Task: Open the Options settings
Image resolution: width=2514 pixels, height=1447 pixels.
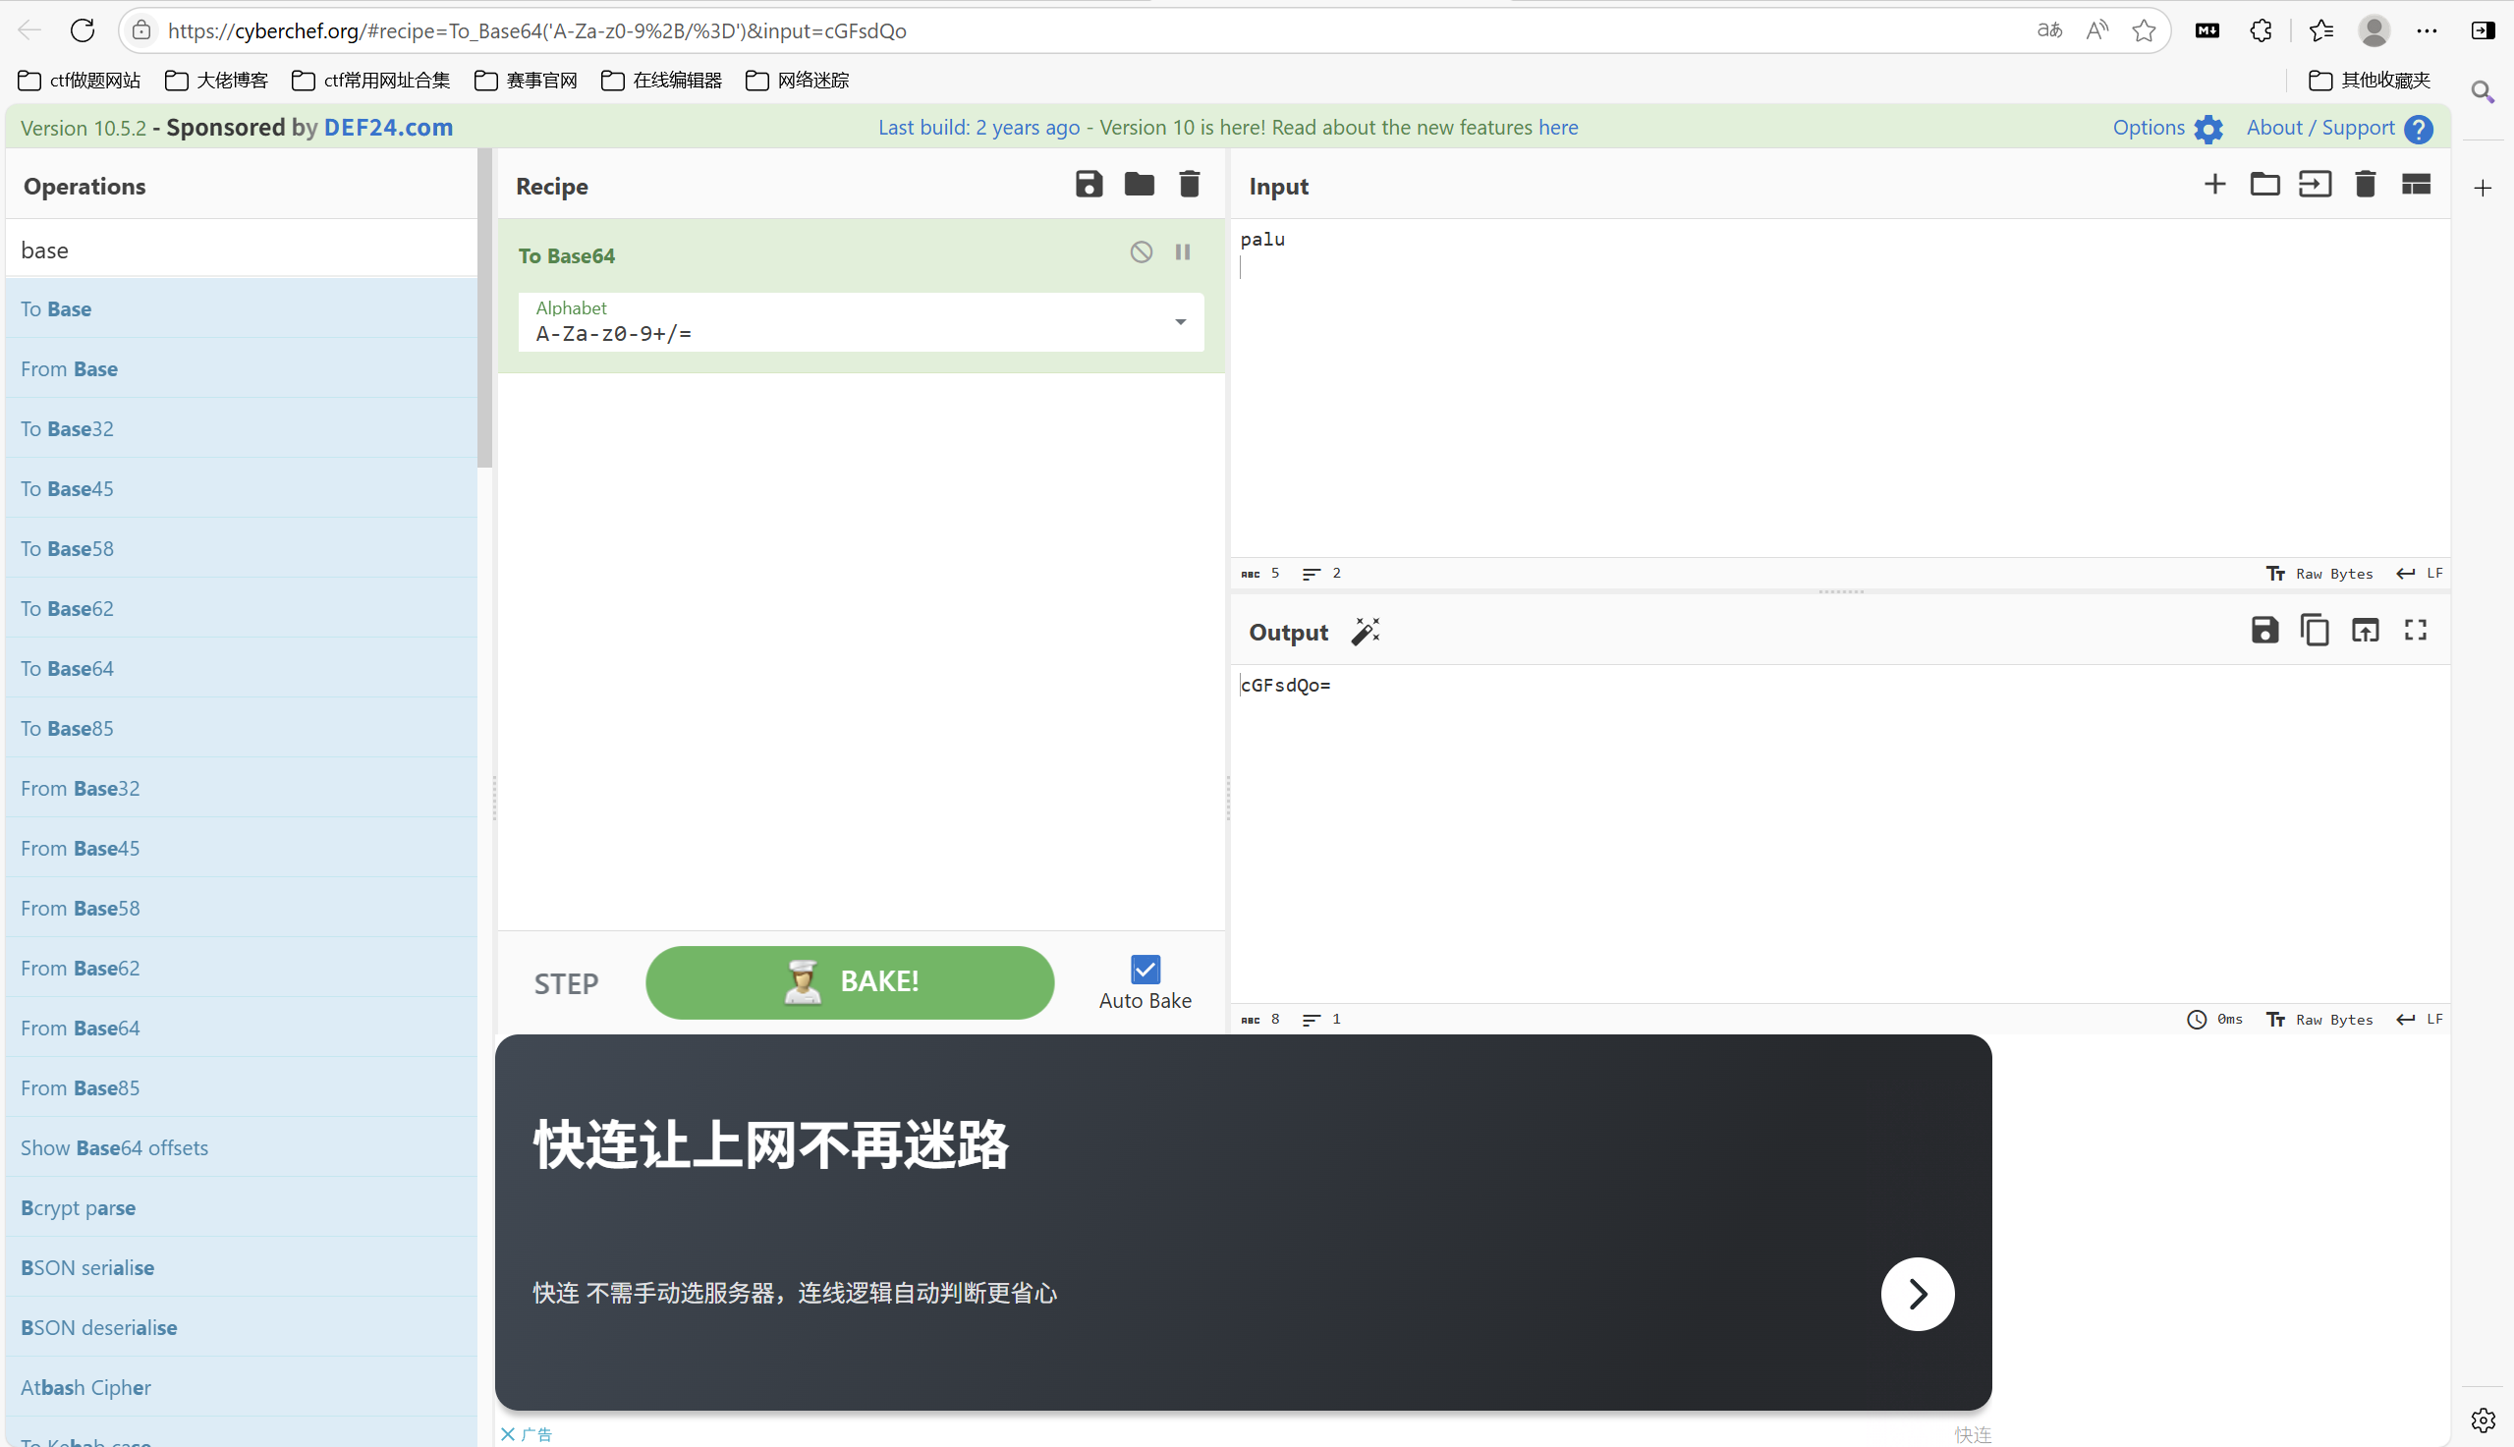Action: [x=2166, y=129]
